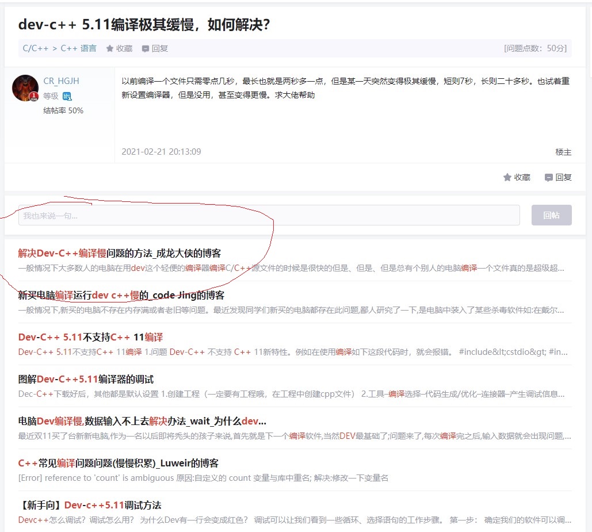
Task: Click the summary starting 一般情况下,新买的电脑不存在内存满
Action: [291, 310]
